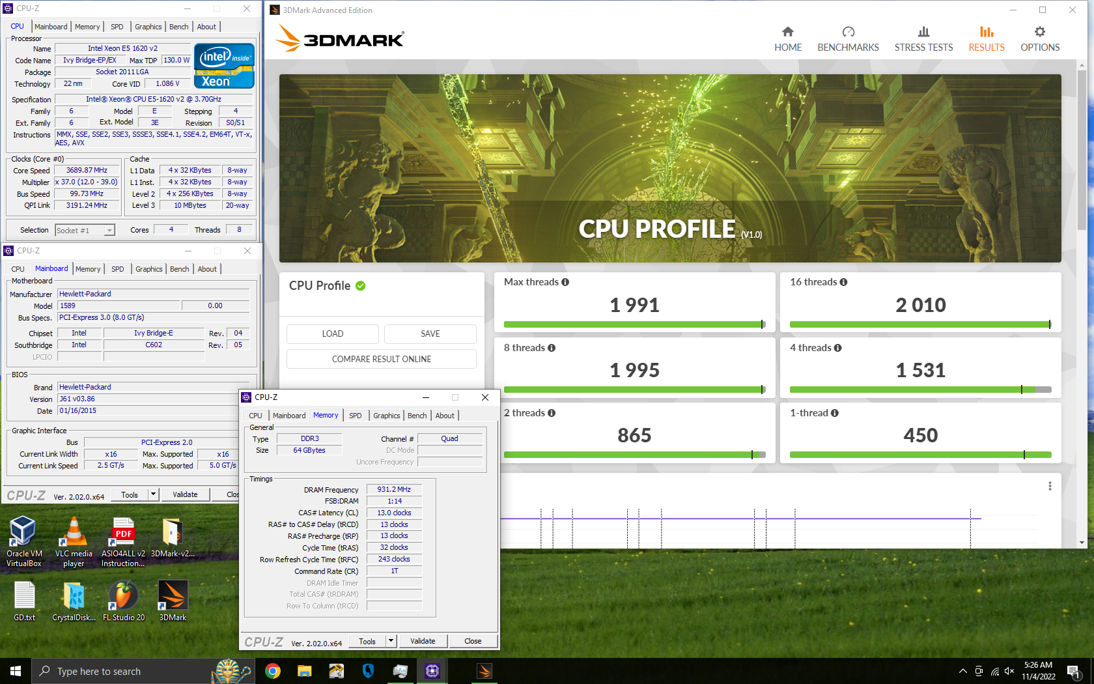Click the muted volume tray icon
The width and height of the screenshot is (1094, 684).
[x=1009, y=671]
